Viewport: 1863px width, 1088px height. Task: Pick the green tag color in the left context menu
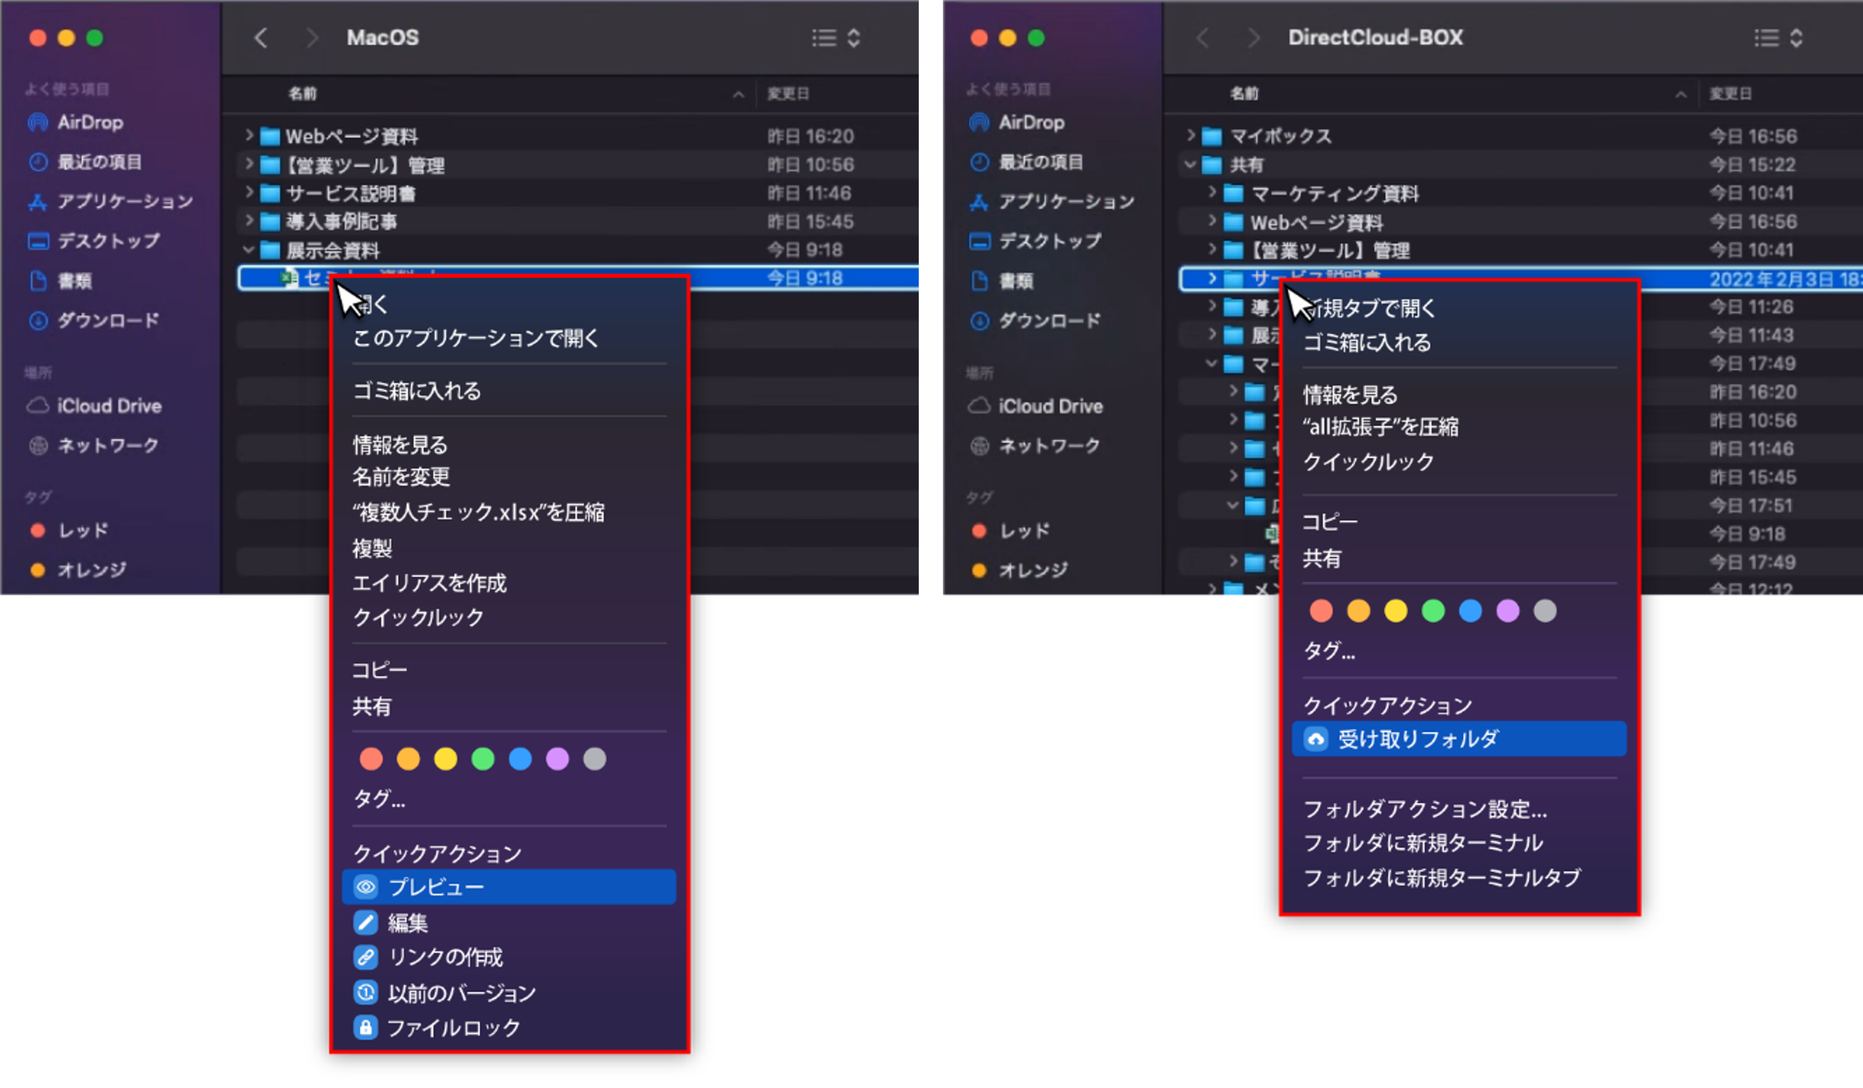(x=483, y=759)
